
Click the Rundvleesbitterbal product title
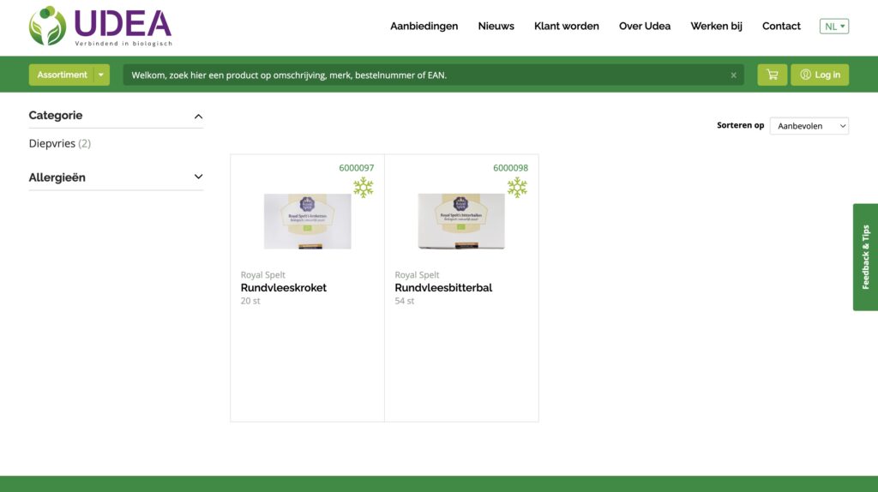tap(443, 288)
